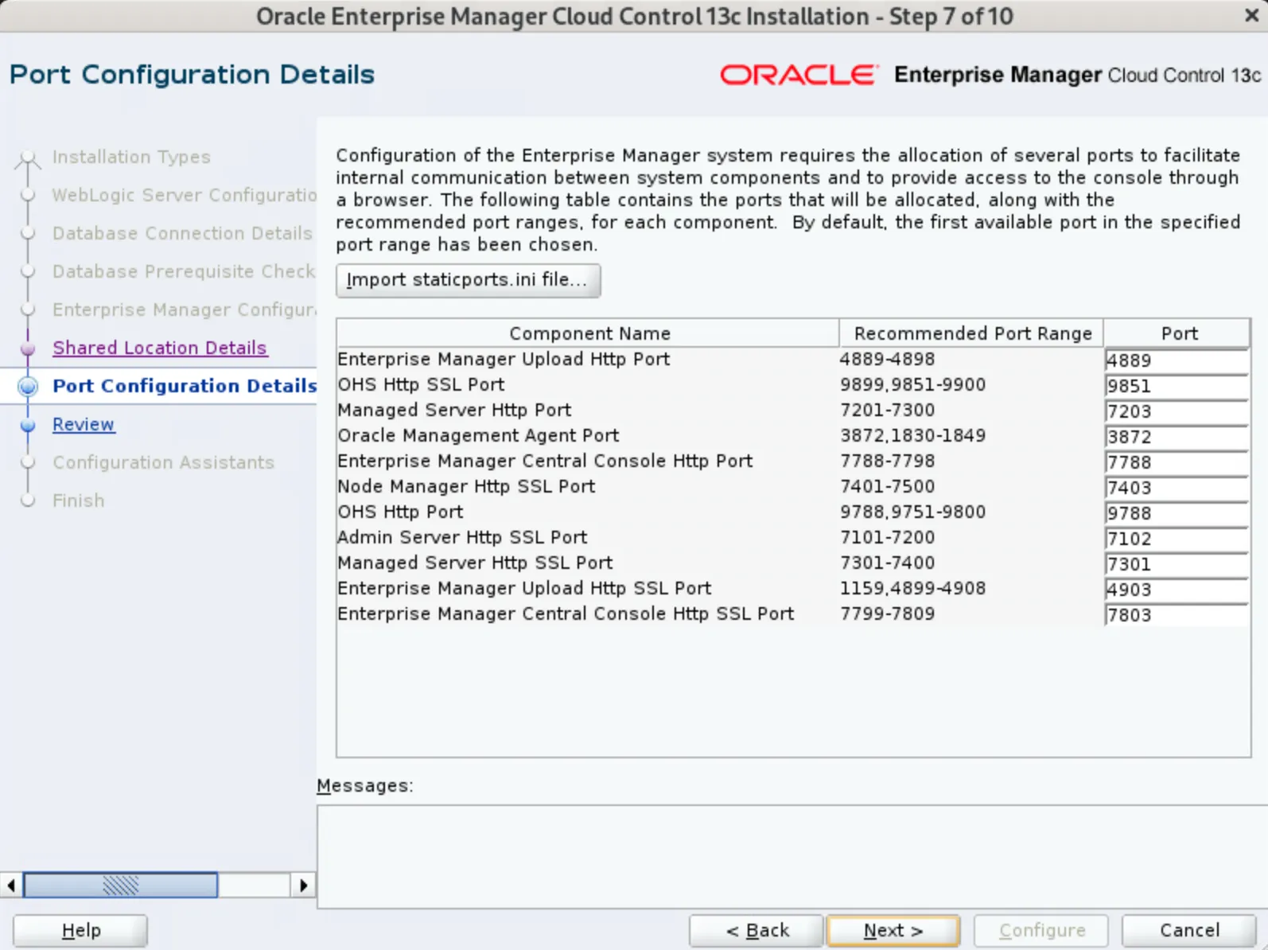Edit the Central Console Http SSL Port field 7803
The width and height of the screenshot is (1268, 950).
[x=1177, y=615]
